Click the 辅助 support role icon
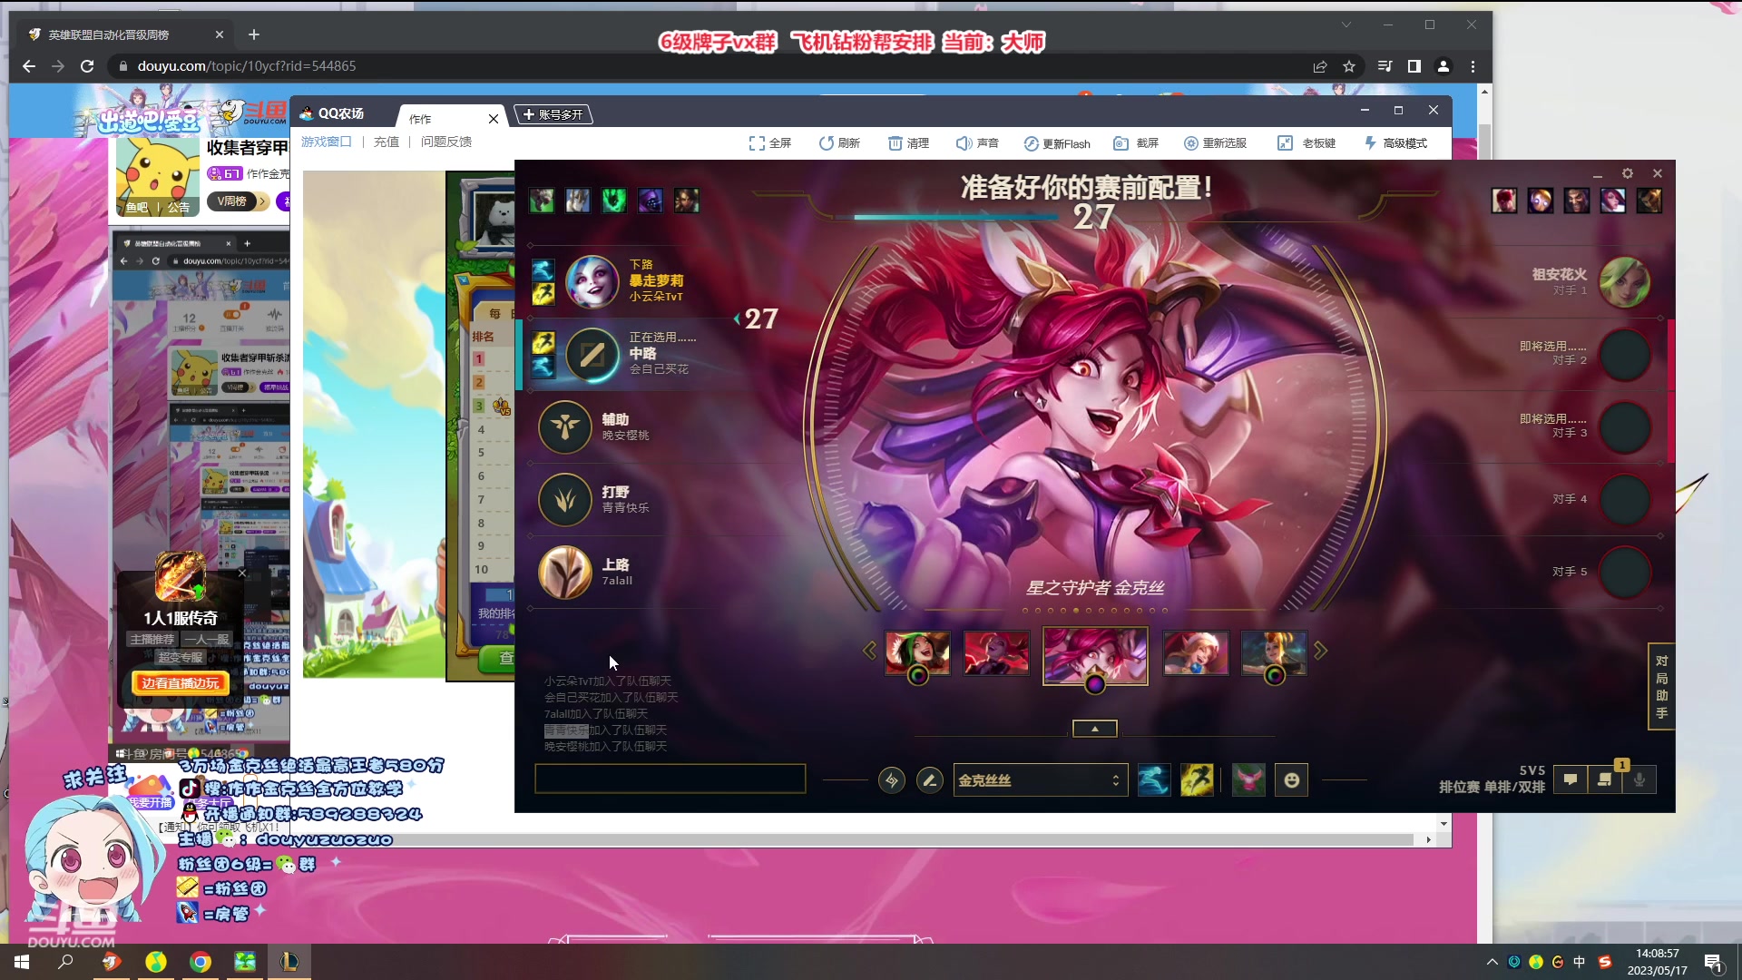1742x980 pixels. point(565,426)
